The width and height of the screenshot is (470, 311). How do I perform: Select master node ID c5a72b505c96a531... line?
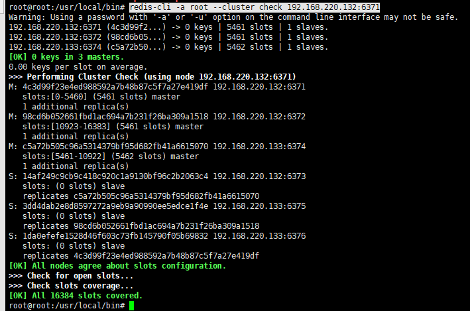tap(157, 147)
